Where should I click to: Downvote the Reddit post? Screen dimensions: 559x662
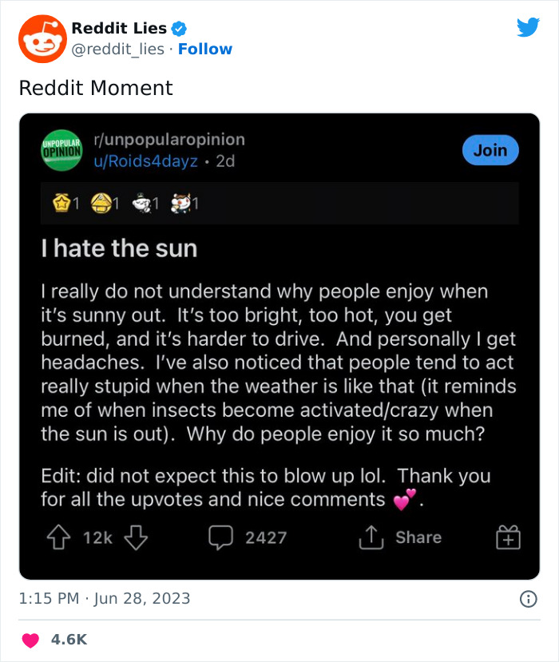point(136,537)
